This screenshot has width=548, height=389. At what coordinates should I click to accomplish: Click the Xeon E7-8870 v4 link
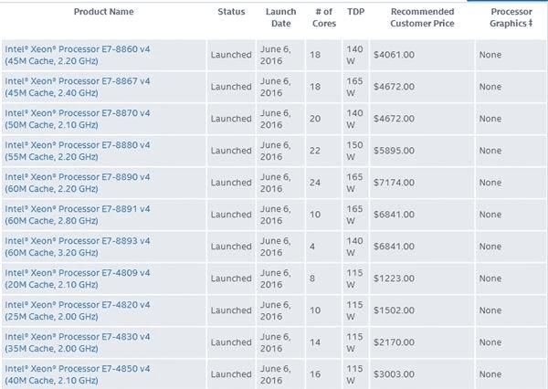(x=76, y=112)
